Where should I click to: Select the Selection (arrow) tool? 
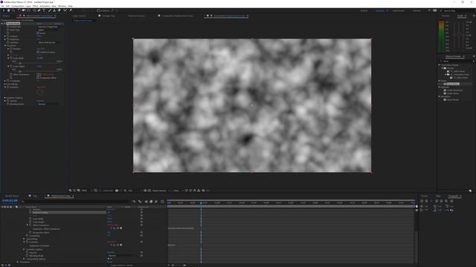tap(4, 10)
